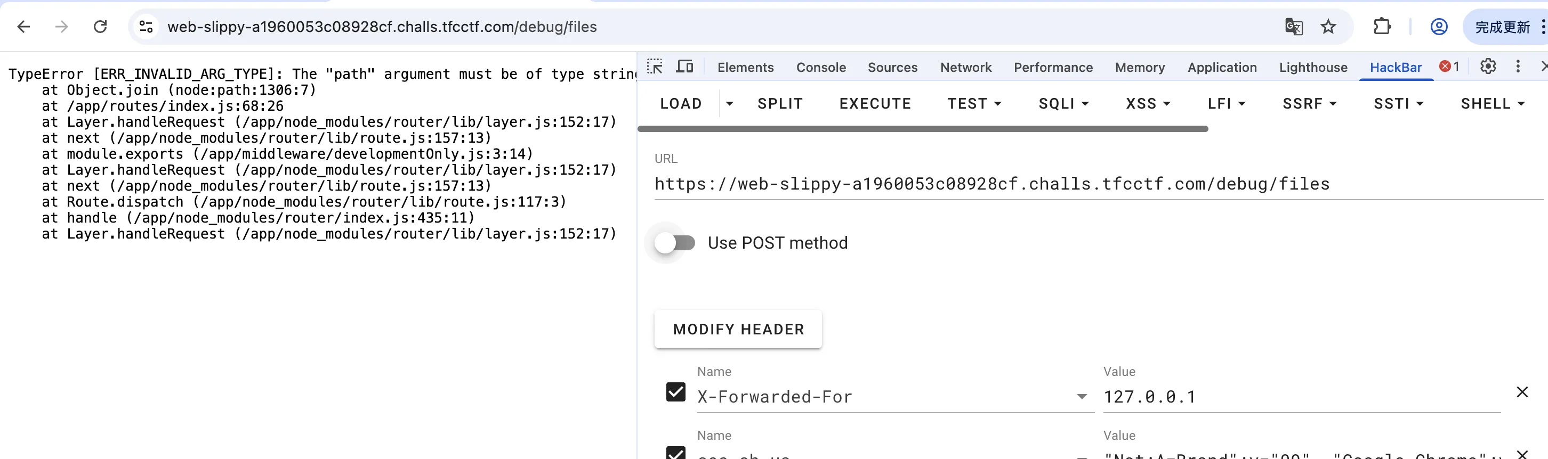Switch to the Network tab
Viewport: 1548px width, 459px height.
966,67
